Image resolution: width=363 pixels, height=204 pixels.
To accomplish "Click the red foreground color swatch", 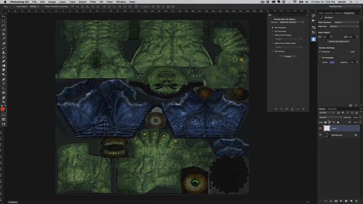I will (2, 109).
